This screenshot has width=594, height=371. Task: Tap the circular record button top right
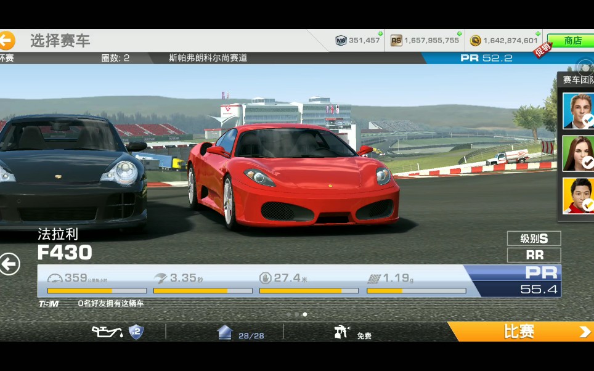(x=585, y=68)
